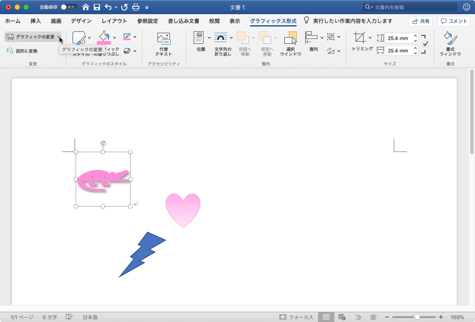The image size is (475, 322).
Task: Open the Insert (挿入) tab
Action: click(x=36, y=21)
